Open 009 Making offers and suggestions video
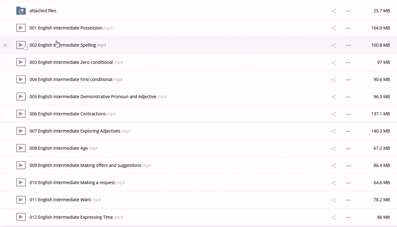Viewport: 397px width, 227px height. 85,165
